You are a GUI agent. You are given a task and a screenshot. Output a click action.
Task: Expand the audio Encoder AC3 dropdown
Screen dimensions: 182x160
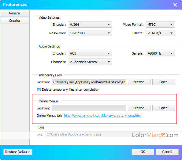click(90, 53)
